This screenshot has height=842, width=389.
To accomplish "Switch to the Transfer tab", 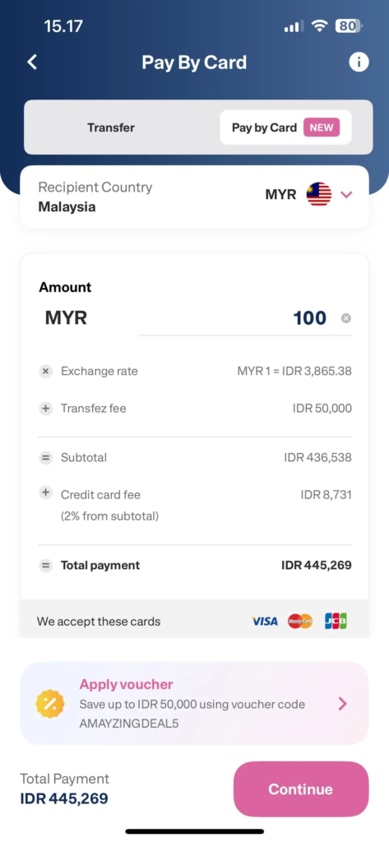I will [111, 127].
